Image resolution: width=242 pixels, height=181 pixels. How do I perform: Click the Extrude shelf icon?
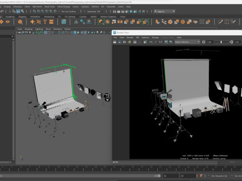click(x=157, y=22)
